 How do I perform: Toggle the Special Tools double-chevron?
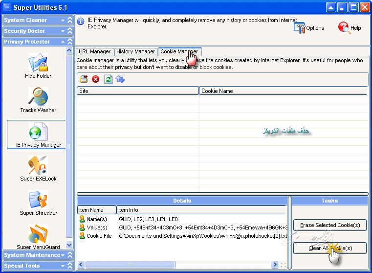[70, 266]
